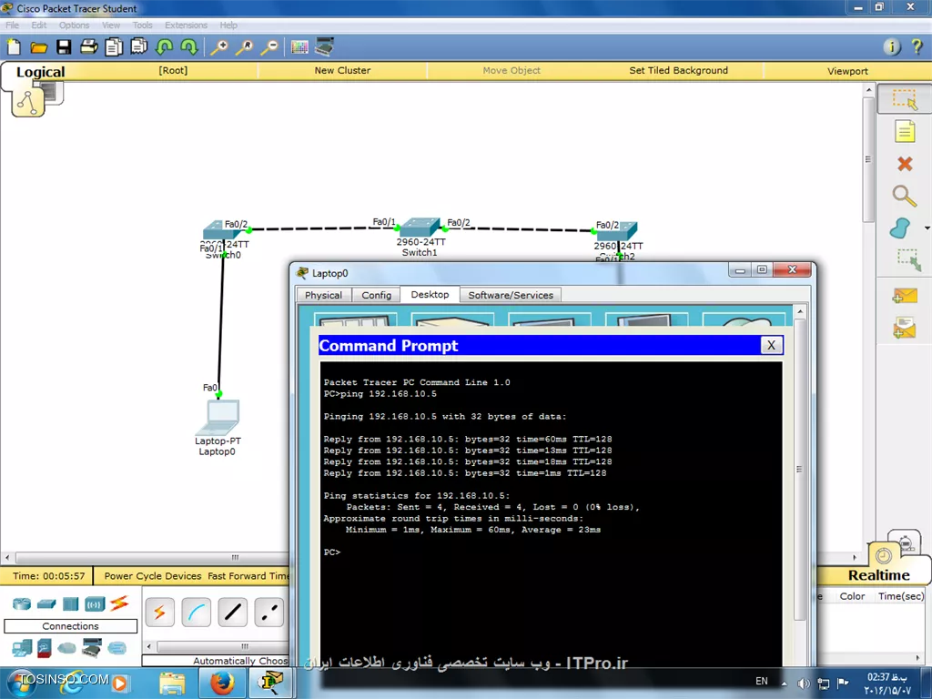Select the End Devices category
Image resolution: width=932 pixels, height=699 pixels.
(22, 648)
